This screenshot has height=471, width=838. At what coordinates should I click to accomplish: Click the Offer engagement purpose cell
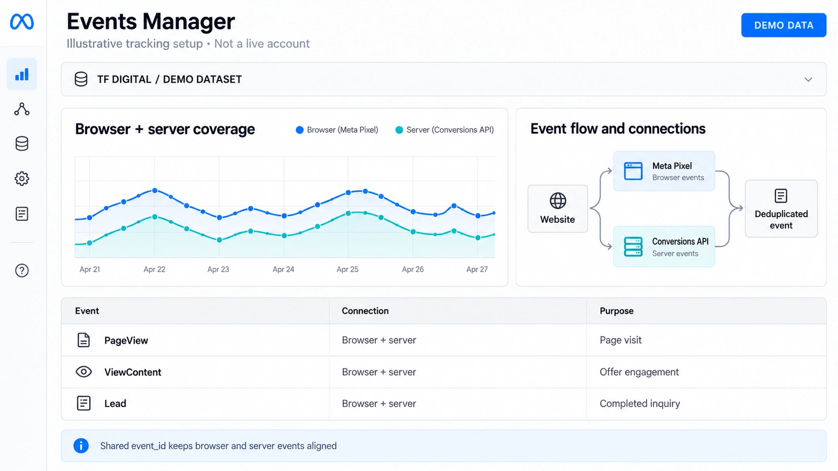tap(639, 372)
